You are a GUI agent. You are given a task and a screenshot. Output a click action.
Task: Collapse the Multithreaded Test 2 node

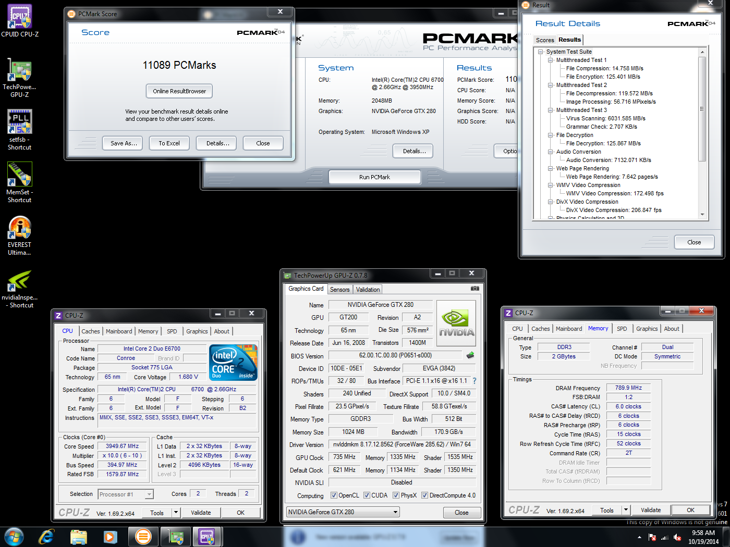coord(551,85)
